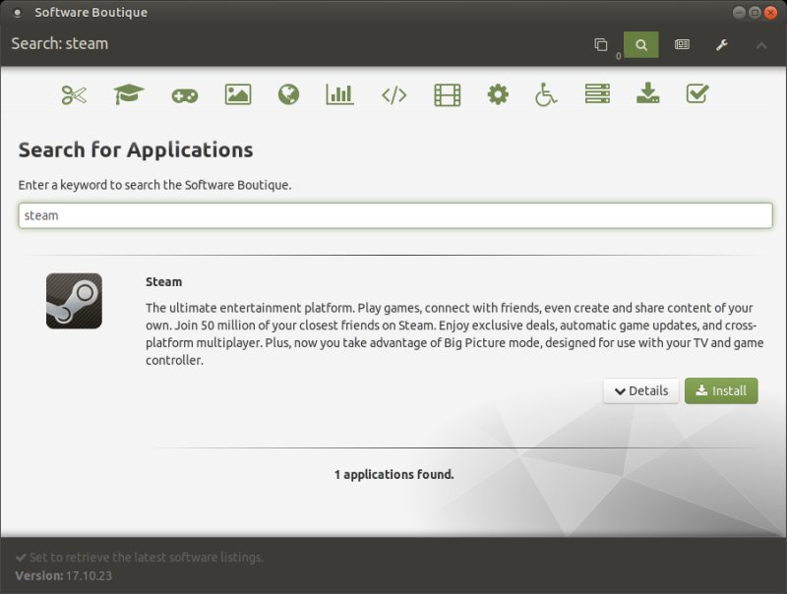Open the Office bar chart category
This screenshot has width=787, height=594.
pyautogui.click(x=339, y=94)
